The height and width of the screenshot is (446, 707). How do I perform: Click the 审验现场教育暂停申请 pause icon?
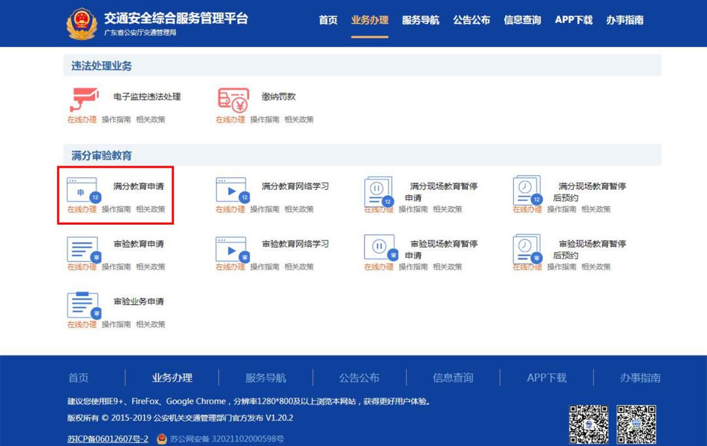(x=380, y=248)
